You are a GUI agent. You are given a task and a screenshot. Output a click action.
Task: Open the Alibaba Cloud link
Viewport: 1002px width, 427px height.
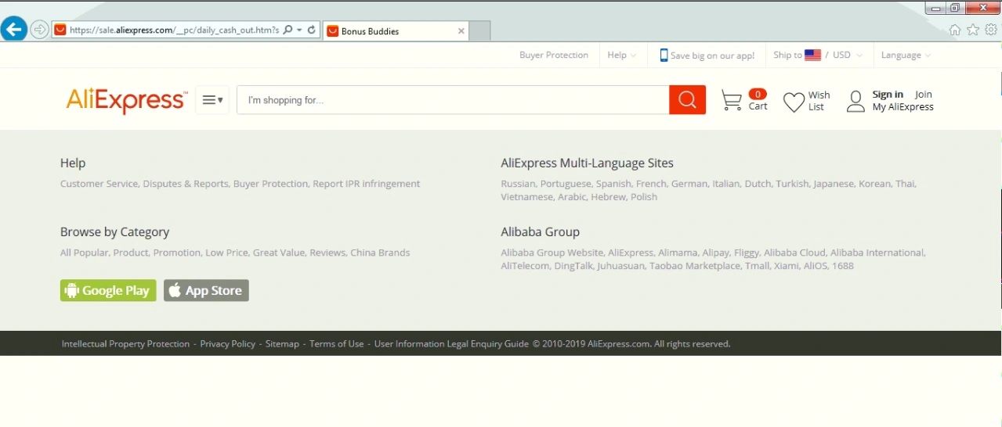point(794,253)
